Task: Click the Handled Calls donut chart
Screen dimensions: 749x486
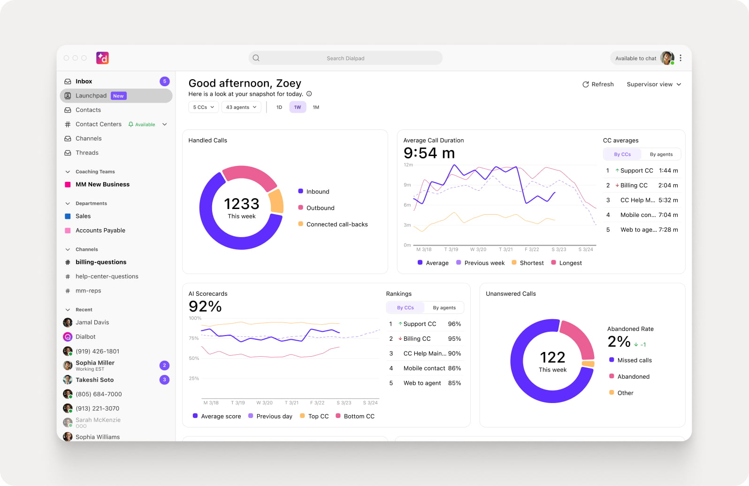Action: (x=242, y=208)
